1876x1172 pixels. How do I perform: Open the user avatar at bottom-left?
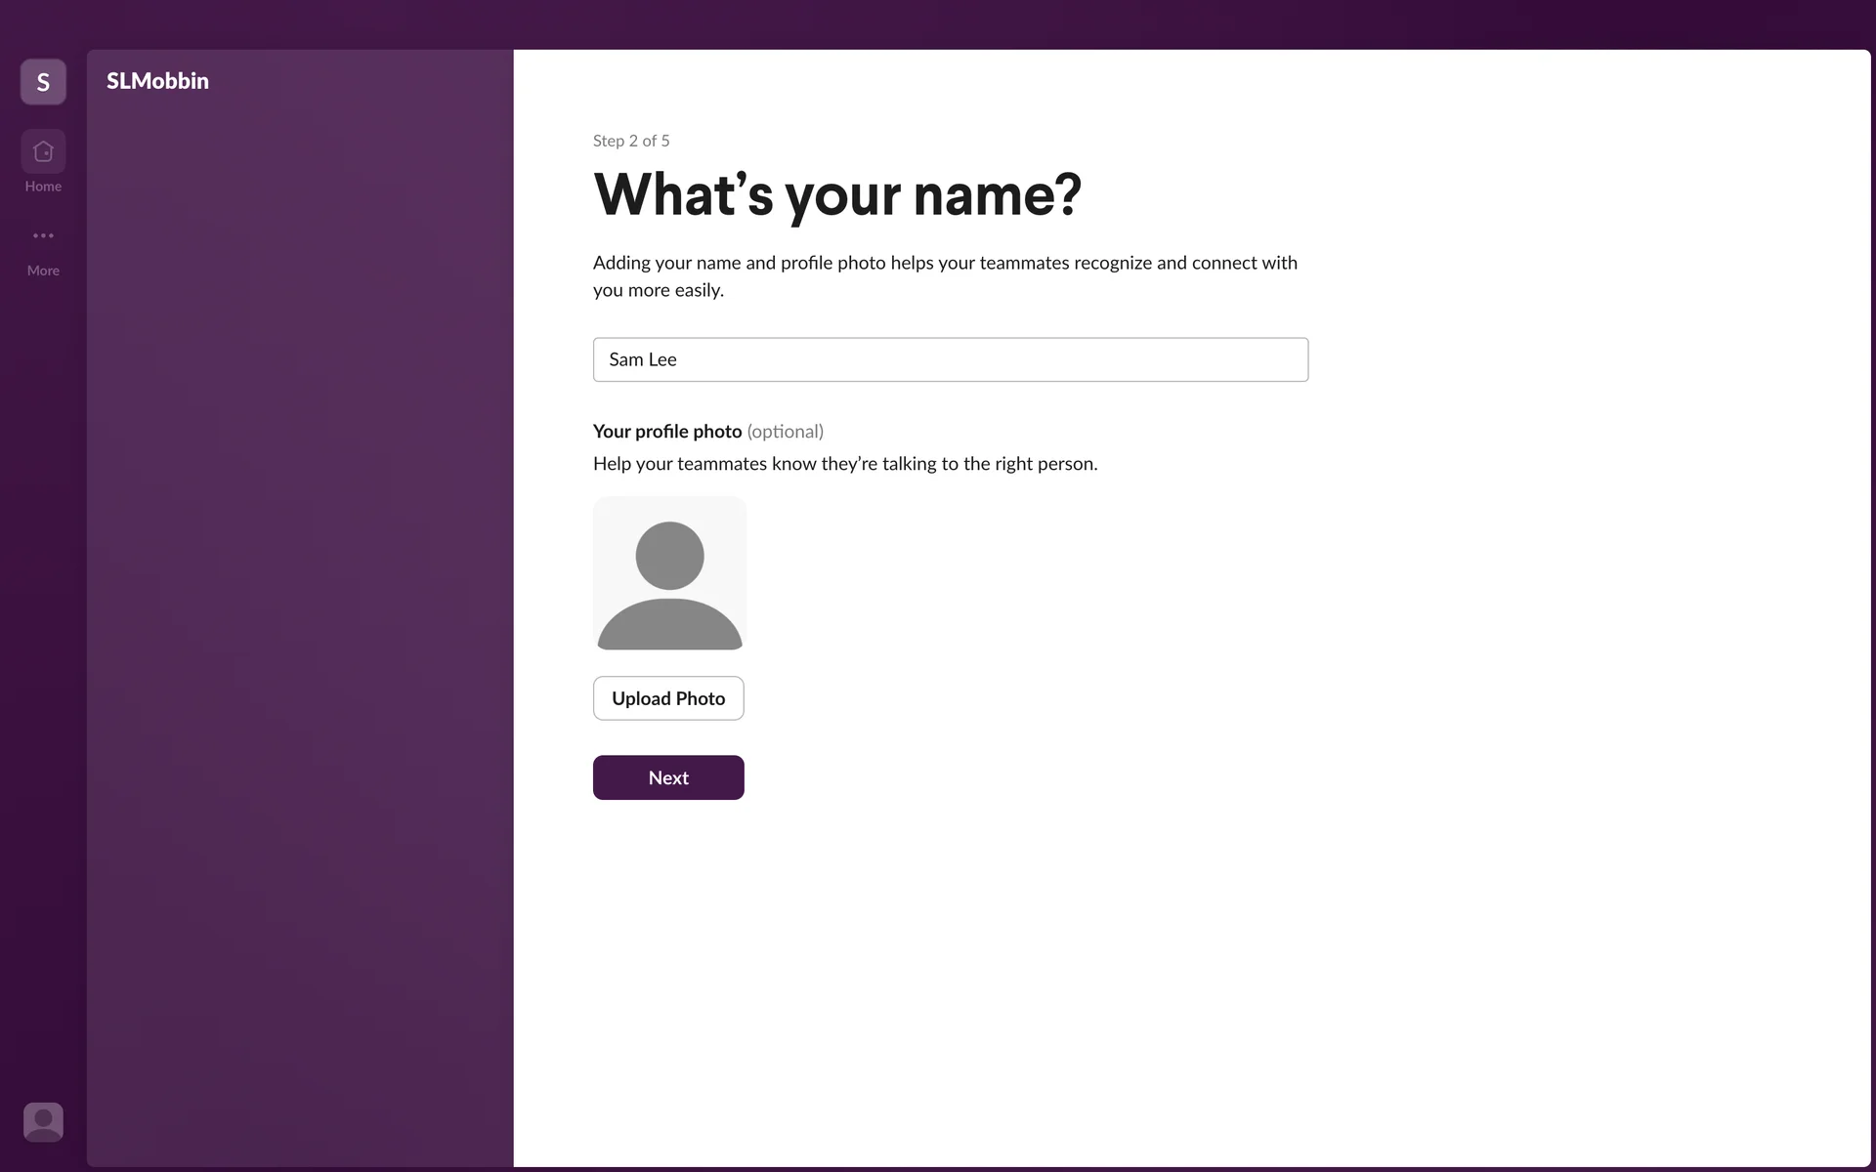(43, 1121)
